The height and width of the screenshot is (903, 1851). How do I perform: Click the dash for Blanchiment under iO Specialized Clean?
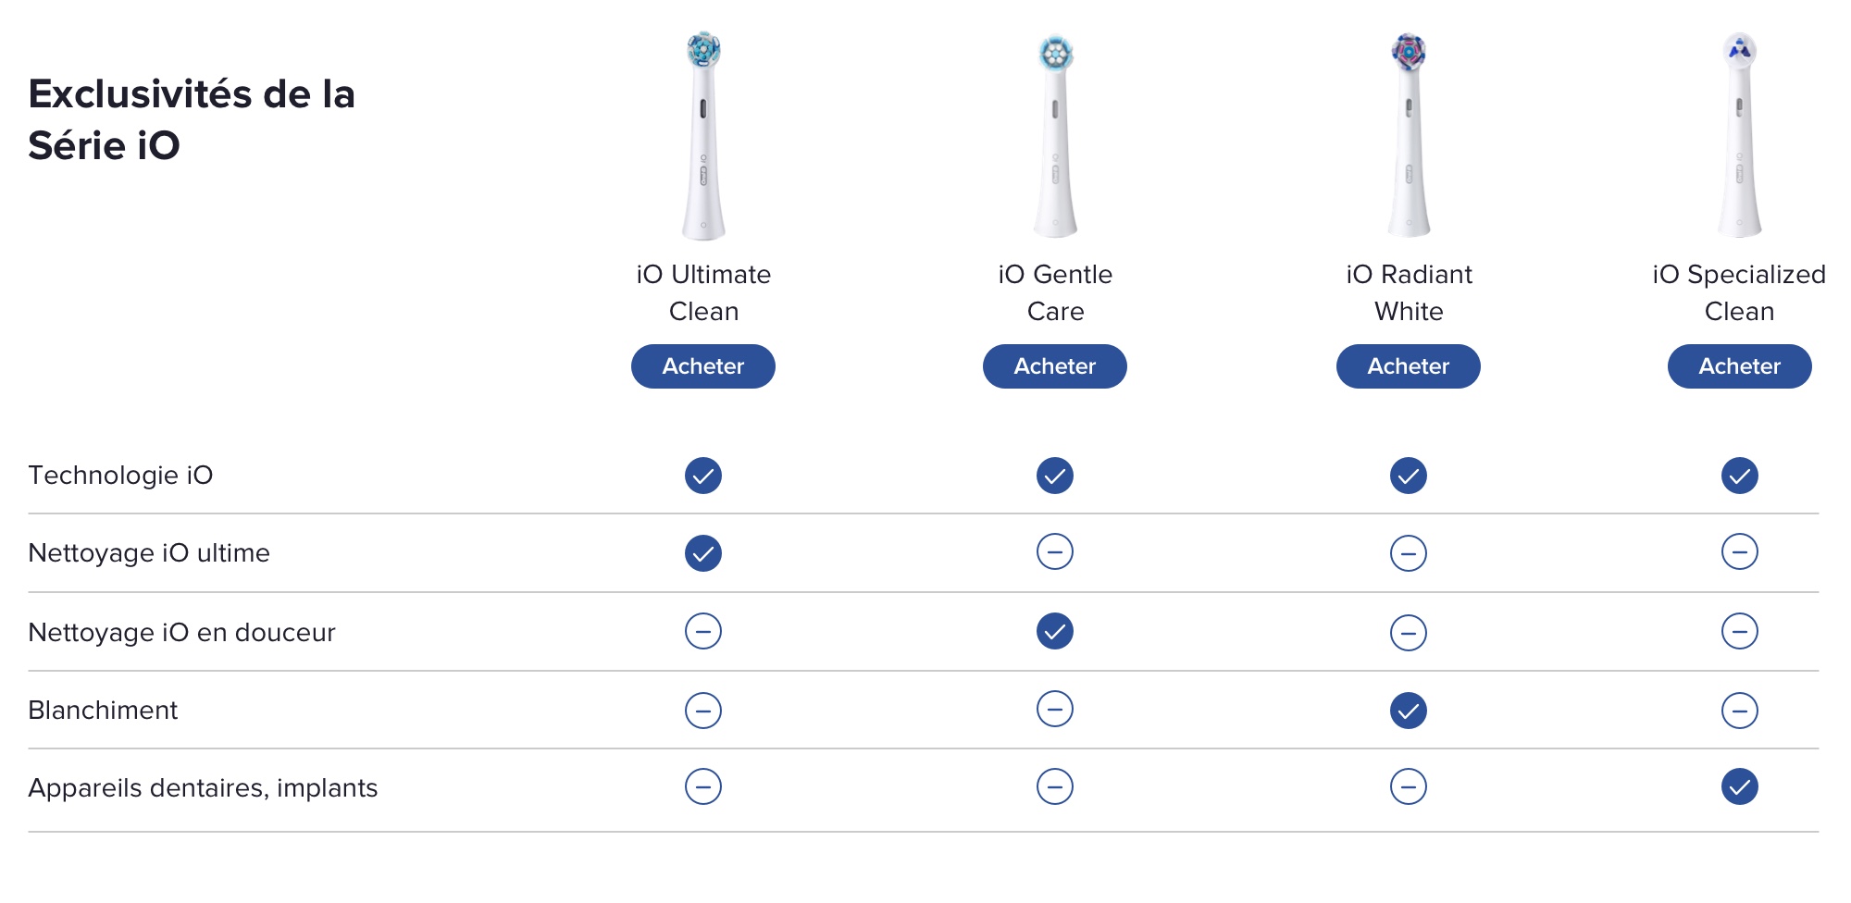point(1740,711)
